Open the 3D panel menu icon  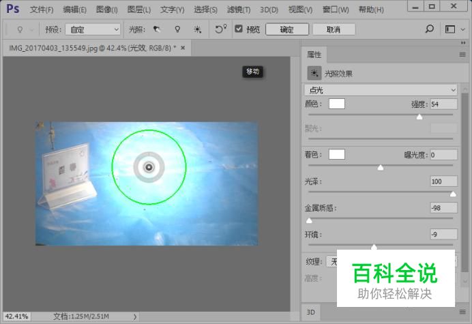[462, 312]
